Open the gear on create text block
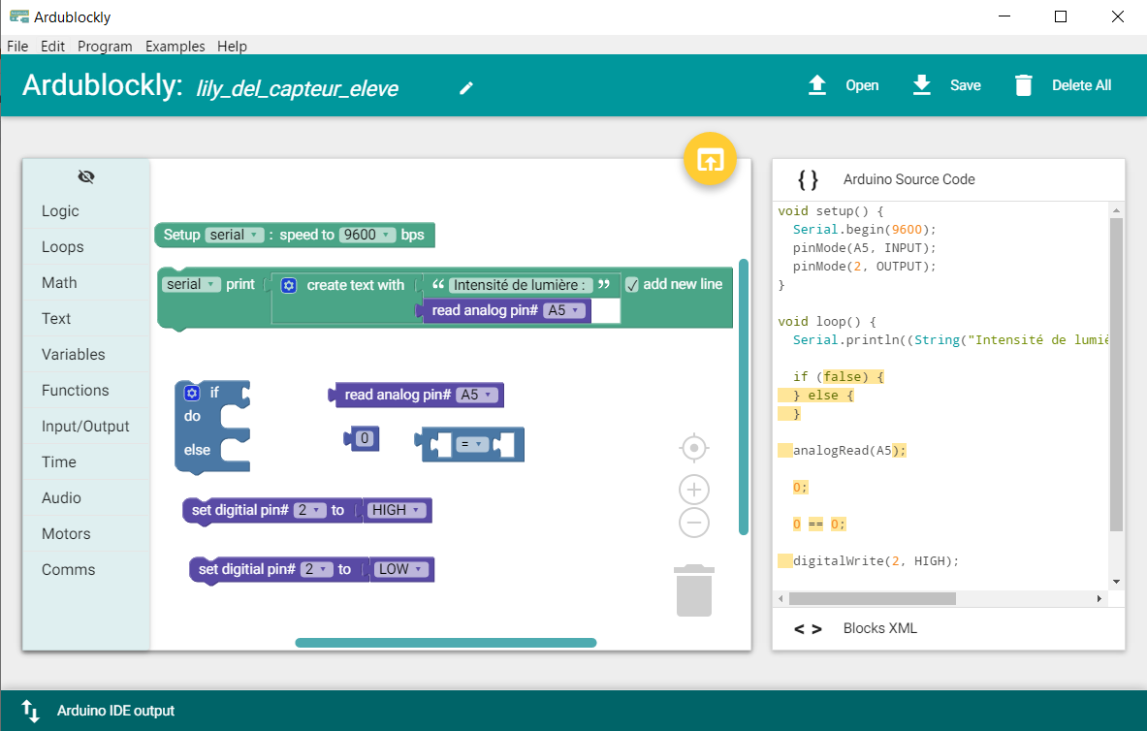The width and height of the screenshot is (1147, 731). pos(289,285)
